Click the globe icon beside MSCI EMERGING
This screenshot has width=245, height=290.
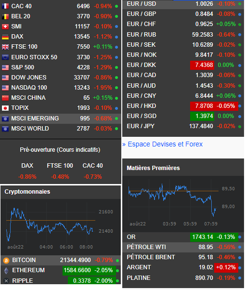pos(5,119)
